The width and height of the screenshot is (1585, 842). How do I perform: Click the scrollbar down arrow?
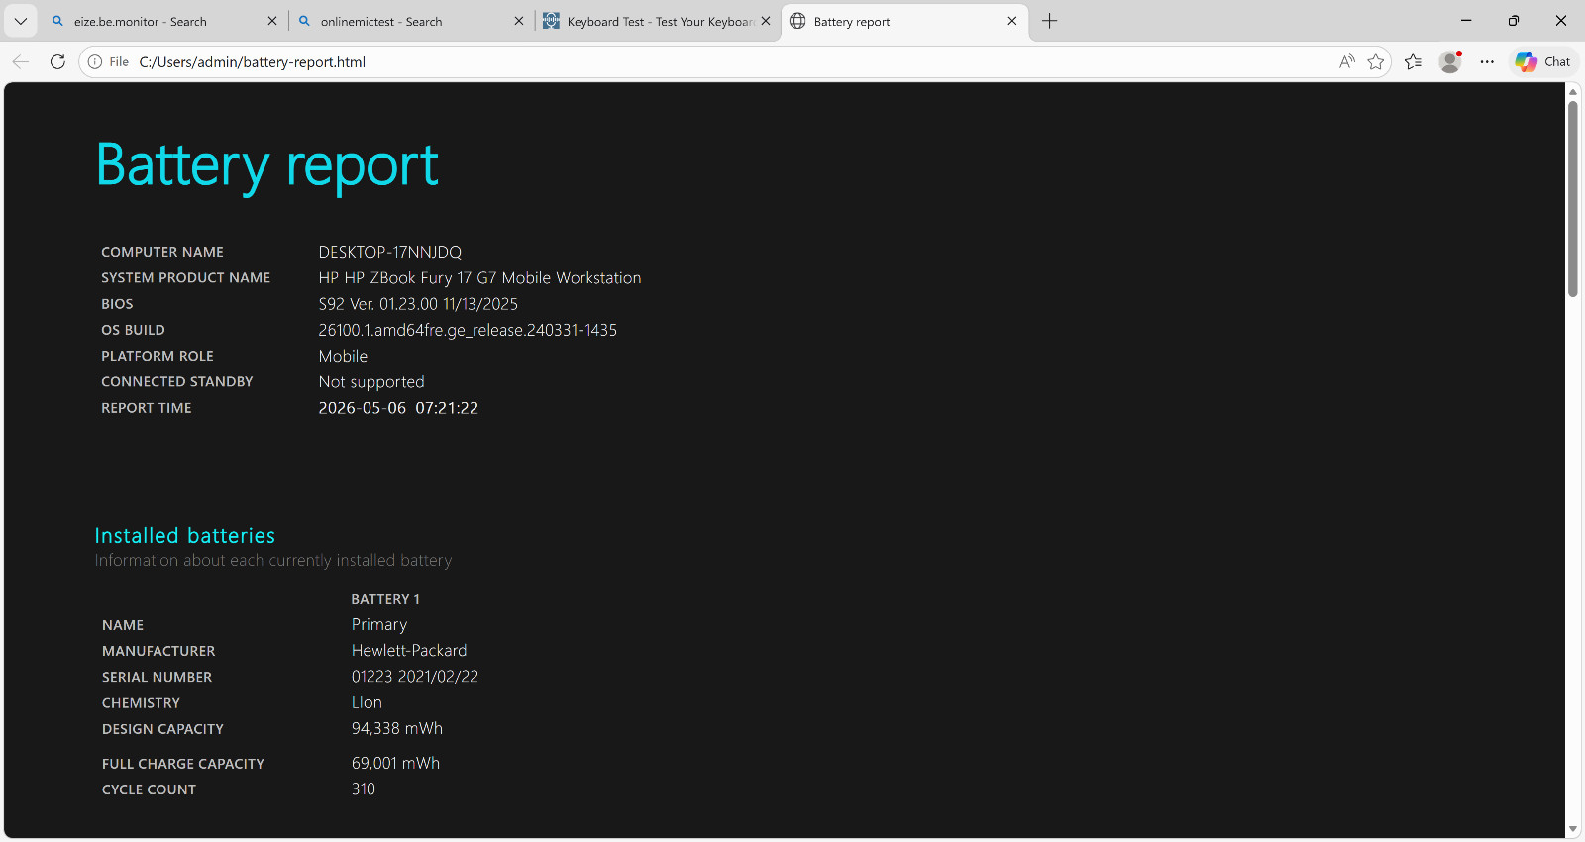pyautogui.click(x=1573, y=830)
